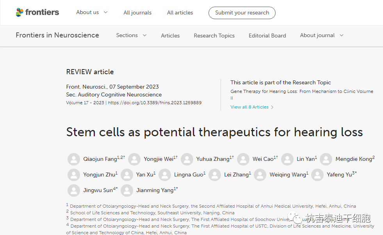The width and height of the screenshot is (383, 235).
Task: Switch to the Research Topics tab
Action: click(214, 36)
